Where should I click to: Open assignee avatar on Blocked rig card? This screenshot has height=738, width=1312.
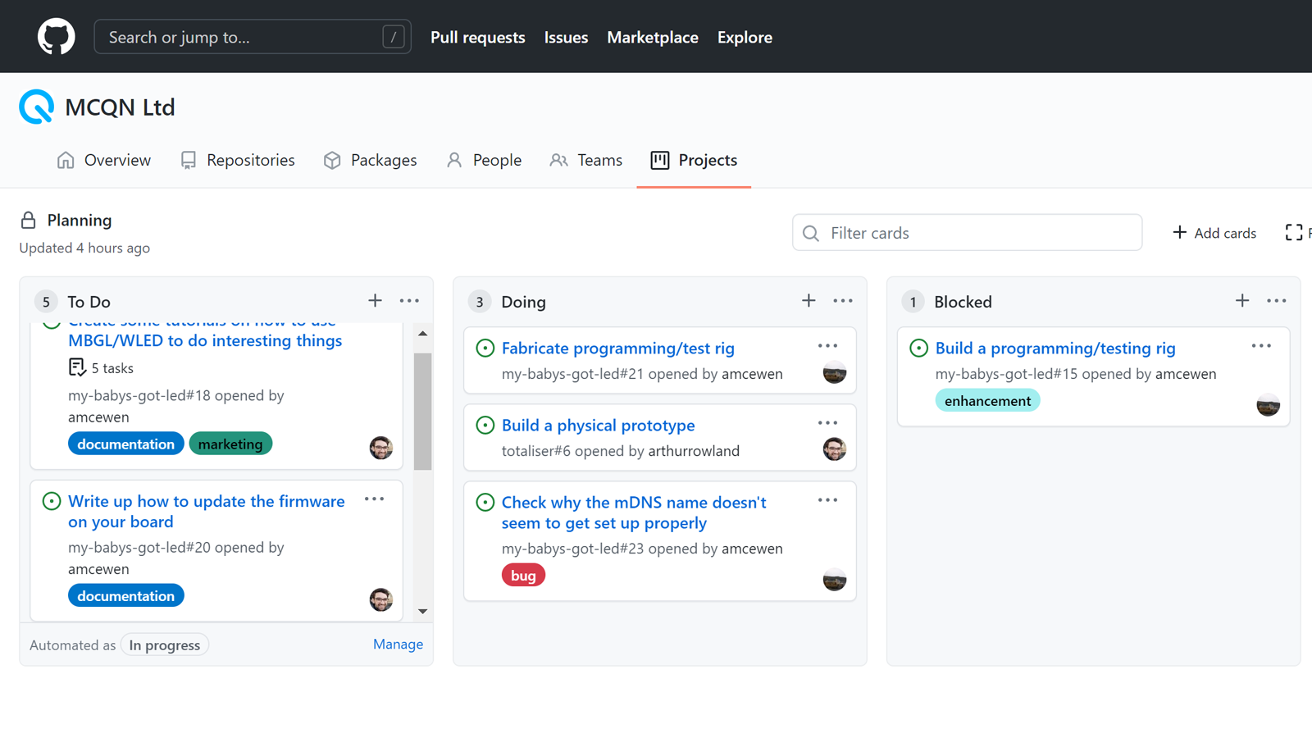[1269, 405]
